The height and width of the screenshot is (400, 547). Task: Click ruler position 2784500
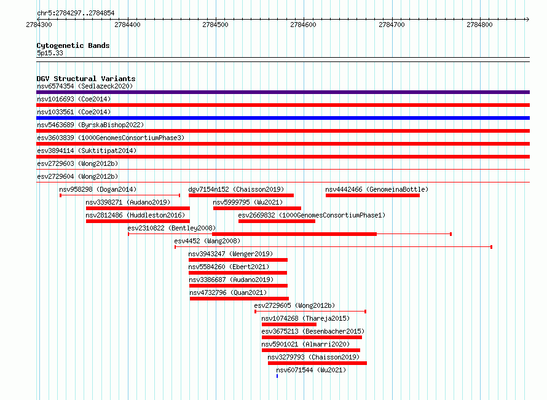(x=215, y=25)
